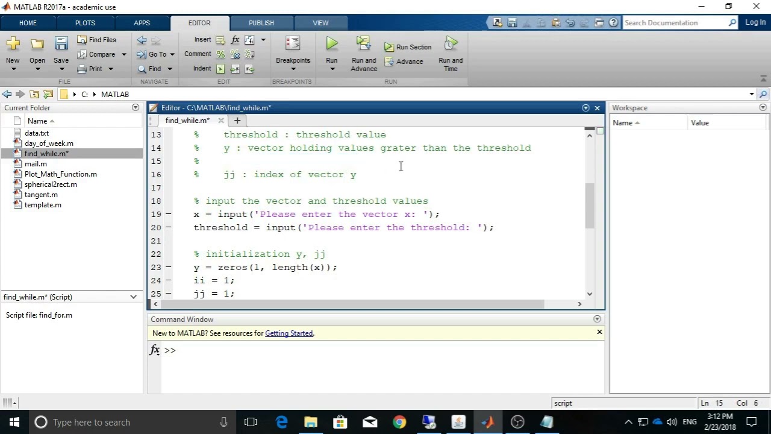
Task: Collapse the find_while.m details panel
Action: (x=133, y=297)
